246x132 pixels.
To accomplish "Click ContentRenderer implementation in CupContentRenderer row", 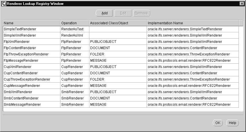I will tap(193, 73).
